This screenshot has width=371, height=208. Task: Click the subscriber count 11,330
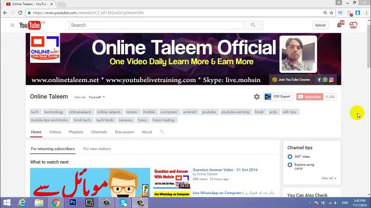coord(330,96)
